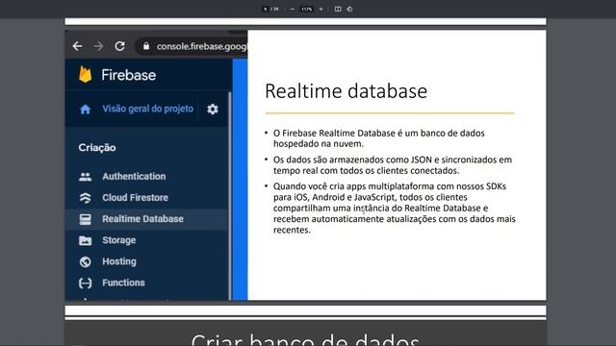Click the word 'recentes.' in last bullet

point(292,231)
